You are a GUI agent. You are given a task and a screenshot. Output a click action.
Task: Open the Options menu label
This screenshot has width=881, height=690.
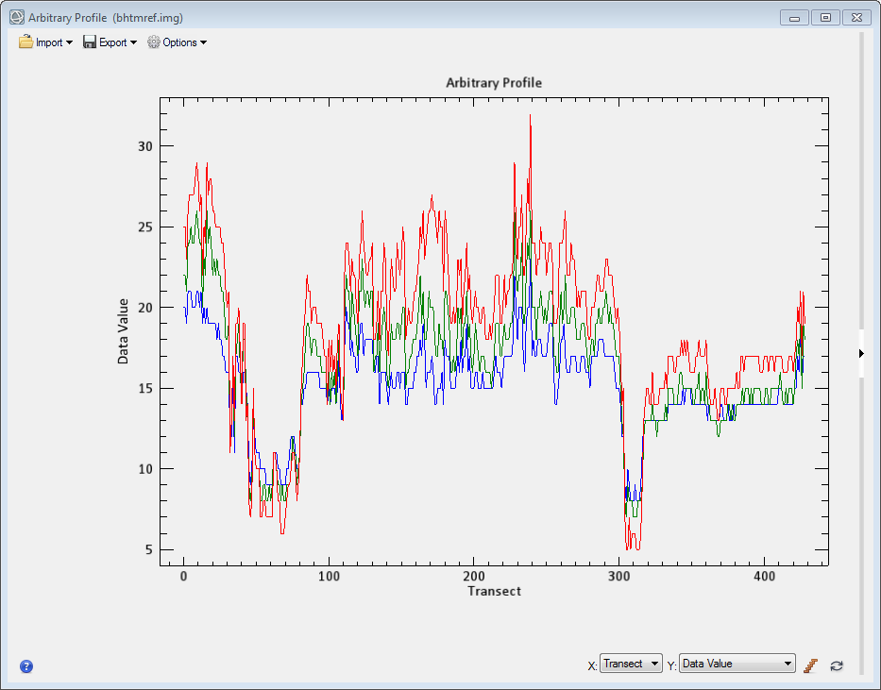[x=179, y=42]
